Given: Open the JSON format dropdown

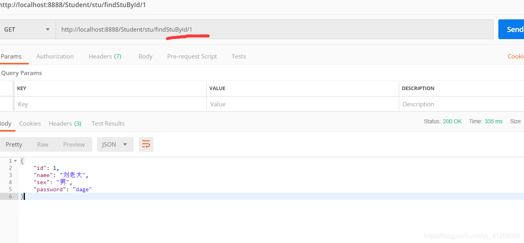Looking at the screenshot, I should (115, 144).
